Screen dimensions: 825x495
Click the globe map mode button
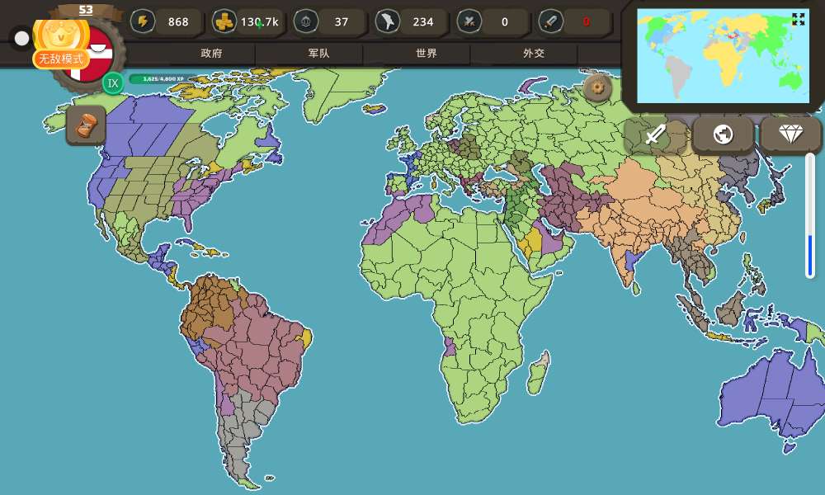point(723,134)
